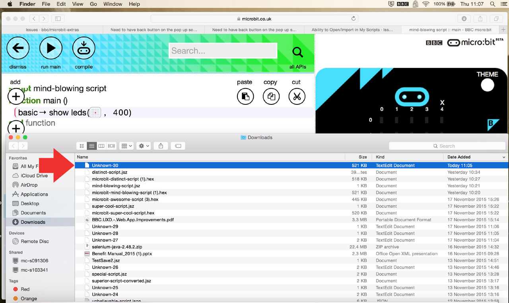Select the distinct-script.jsz file
Screen dimensions: 509x303
click(x=109, y=172)
